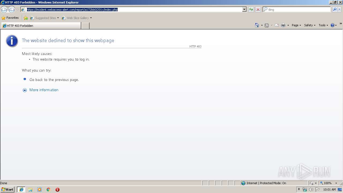Select the HTTP 403 Forbidden tab
Viewport: 343px width, 193px height.
click(x=41, y=26)
